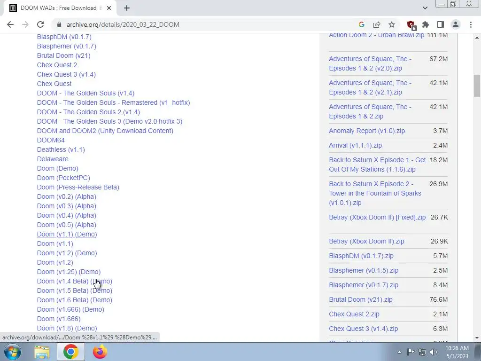Click the Show Desktop strip at taskbar end
Image resolution: width=481 pixels, height=361 pixels.
coord(478,352)
